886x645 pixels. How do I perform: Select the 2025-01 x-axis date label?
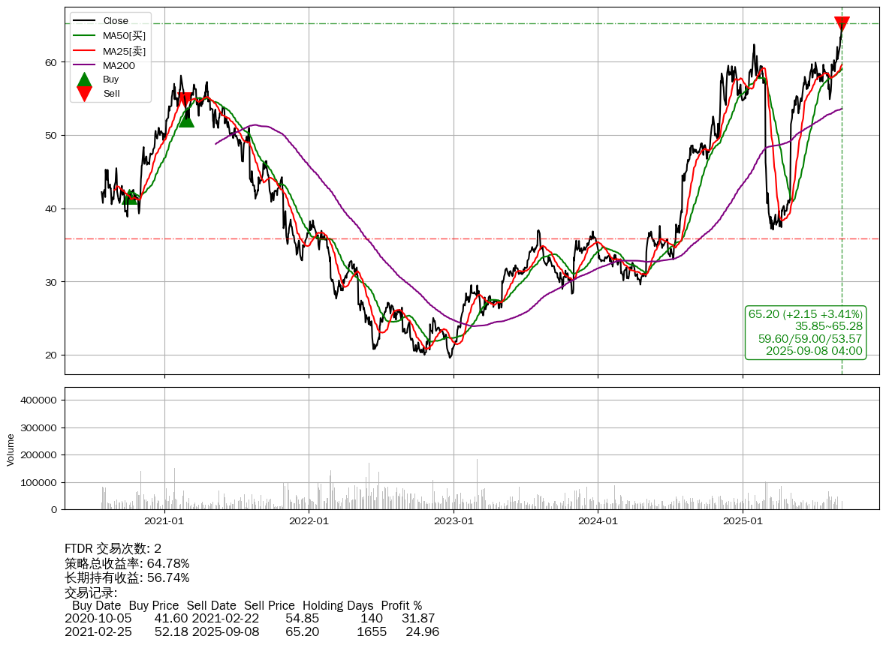[743, 520]
